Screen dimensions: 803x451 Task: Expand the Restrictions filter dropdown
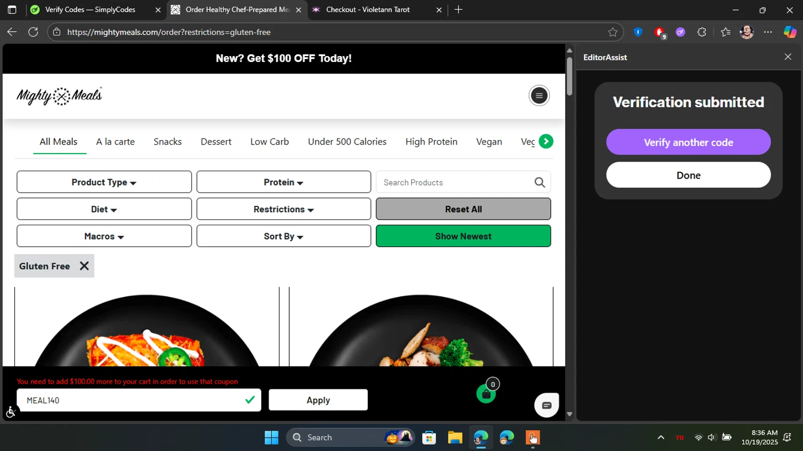(284, 209)
